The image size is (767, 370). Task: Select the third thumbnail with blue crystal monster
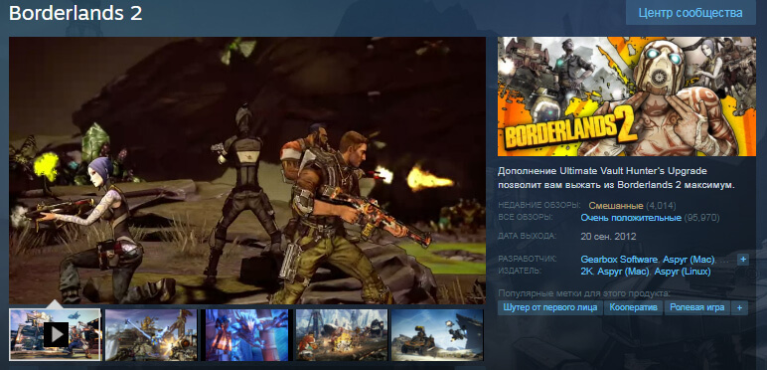[247, 334]
